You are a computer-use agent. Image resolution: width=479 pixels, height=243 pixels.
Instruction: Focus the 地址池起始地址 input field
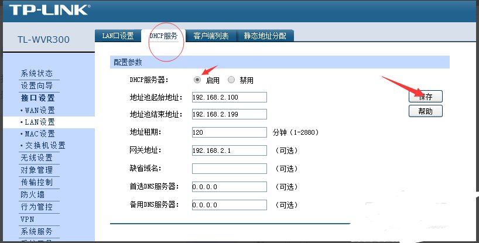pos(230,97)
